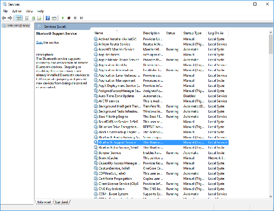Image resolution: width=274 pixels, height=211 pixels.
Task: Select the Base Filtering Engine service
Action: (x=113, y=116)
